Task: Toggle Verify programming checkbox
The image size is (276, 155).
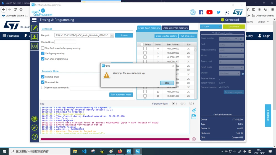Action: pyautogui.click(x=43, y=54)
